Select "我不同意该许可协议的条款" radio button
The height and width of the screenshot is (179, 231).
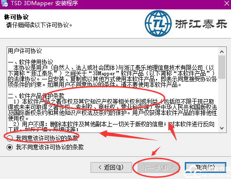point(10,147)
